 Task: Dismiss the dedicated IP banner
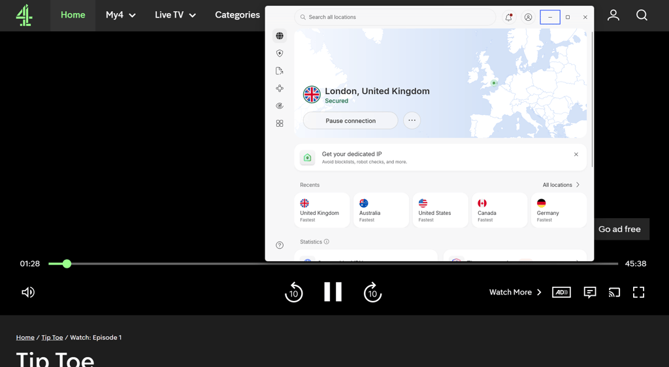tap(576, 154)
